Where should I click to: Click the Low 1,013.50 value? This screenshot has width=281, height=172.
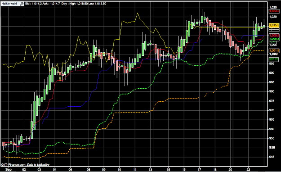coord(97,4)
